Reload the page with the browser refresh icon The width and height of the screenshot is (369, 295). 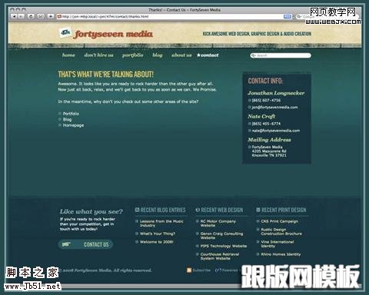(31, 16)
